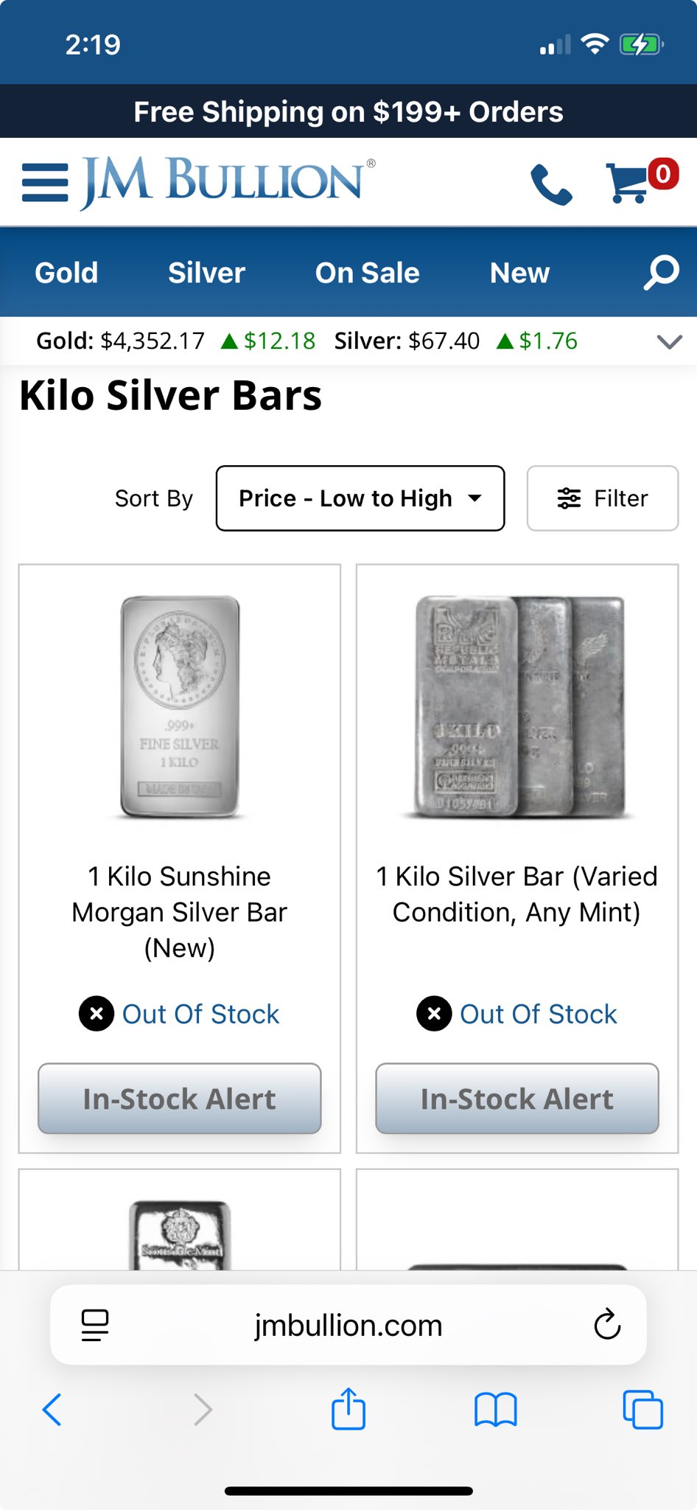The height and width of the screenshot is (1510, 697).
Task: Open the Sort By dropdown
Action: (x=360, y=498)
